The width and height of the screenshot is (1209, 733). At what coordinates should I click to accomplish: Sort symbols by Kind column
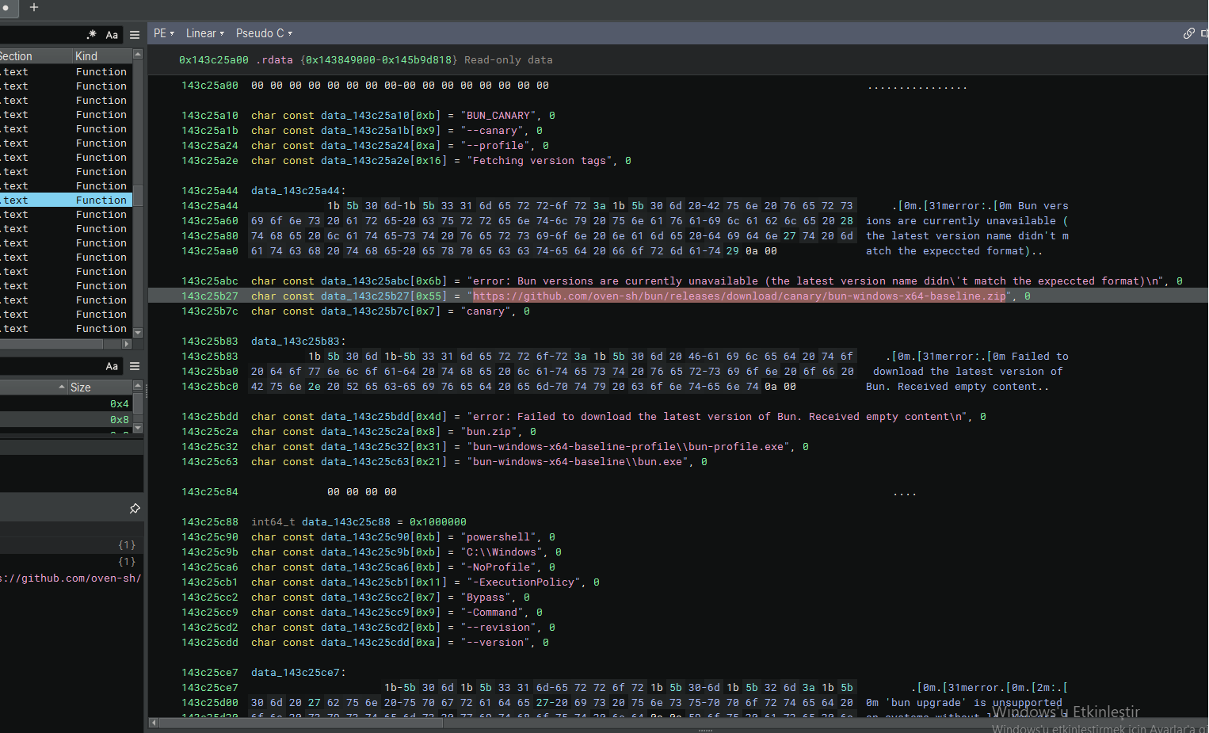pos(102,56)
